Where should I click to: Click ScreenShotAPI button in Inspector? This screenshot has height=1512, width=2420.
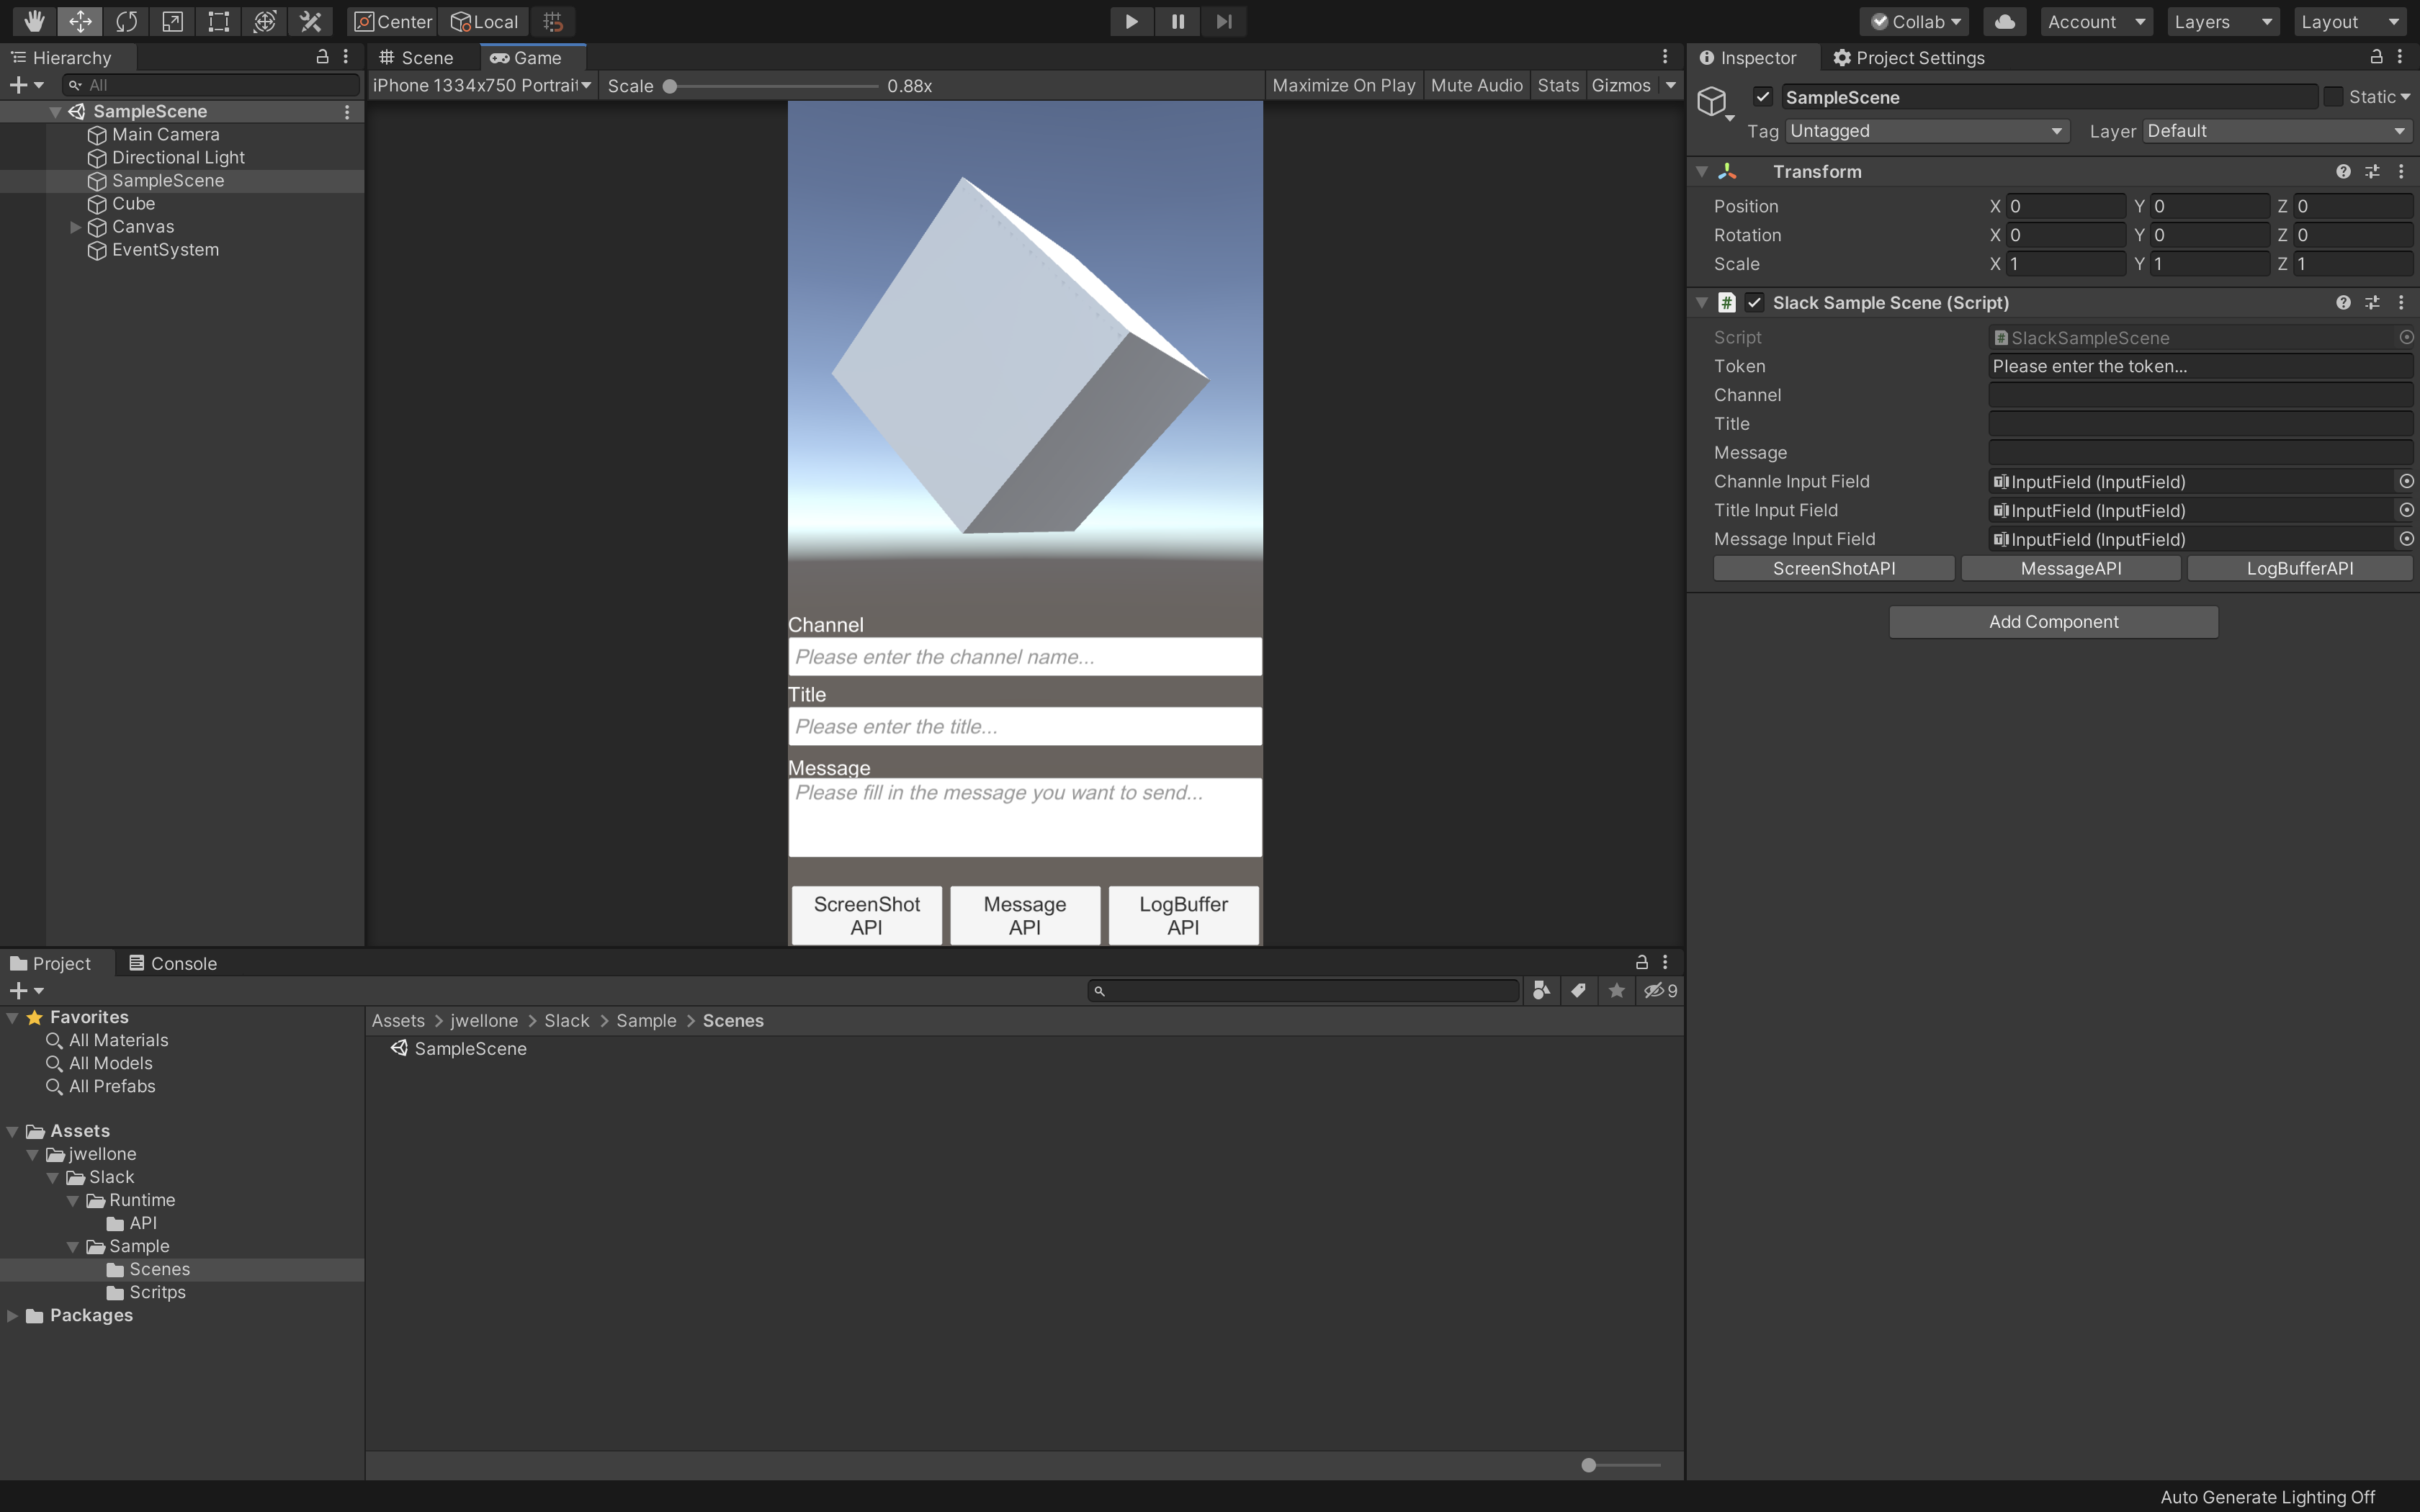tap(1833, 568)
